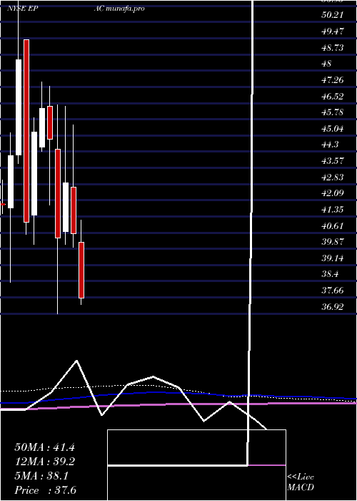Click the 49.47 price axis label

(333, 31)
